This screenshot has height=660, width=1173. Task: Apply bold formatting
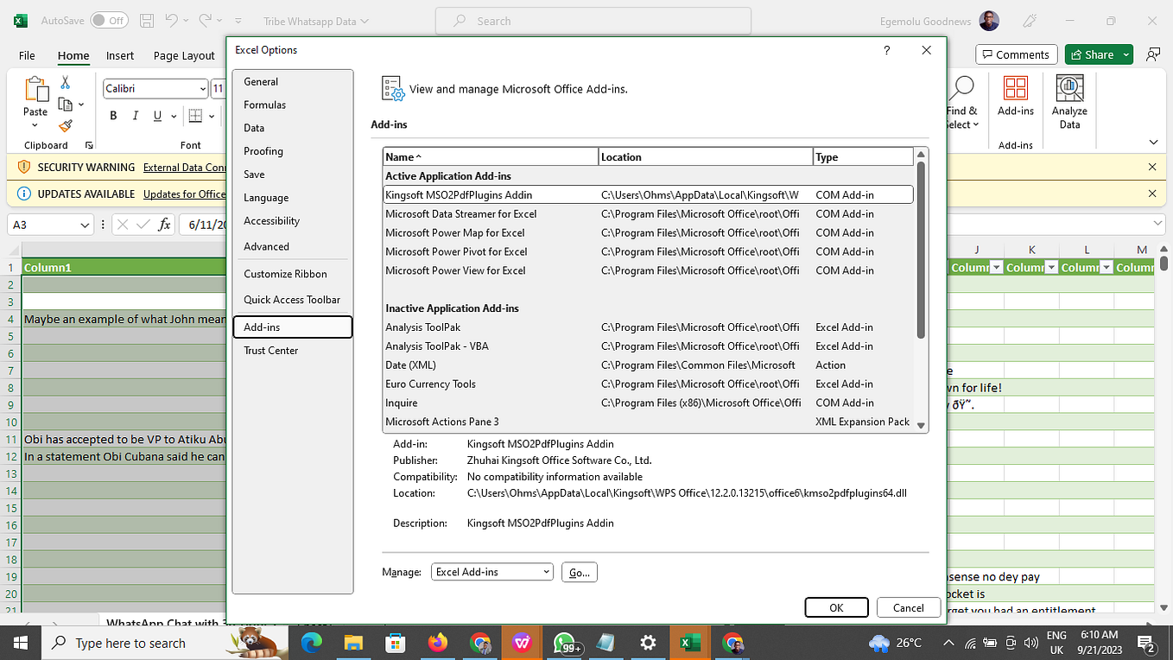[x=112, y=115]
